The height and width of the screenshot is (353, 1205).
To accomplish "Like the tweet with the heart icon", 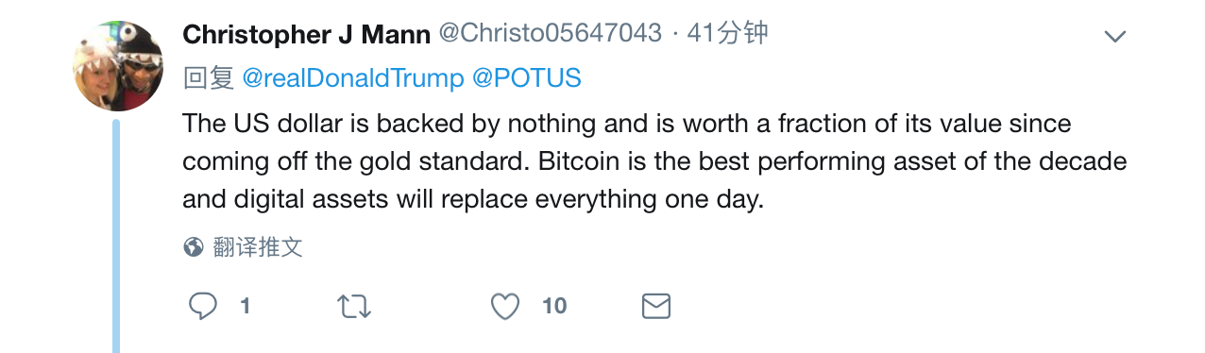I will point(505,306).
